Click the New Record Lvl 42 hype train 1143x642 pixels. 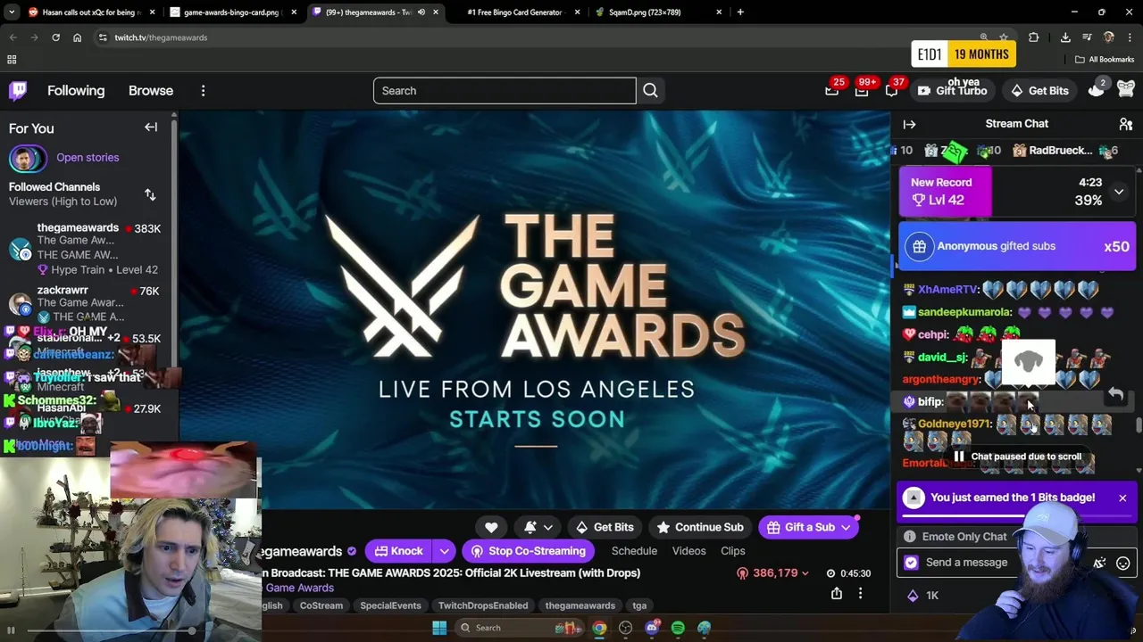(x=945, y=191)
